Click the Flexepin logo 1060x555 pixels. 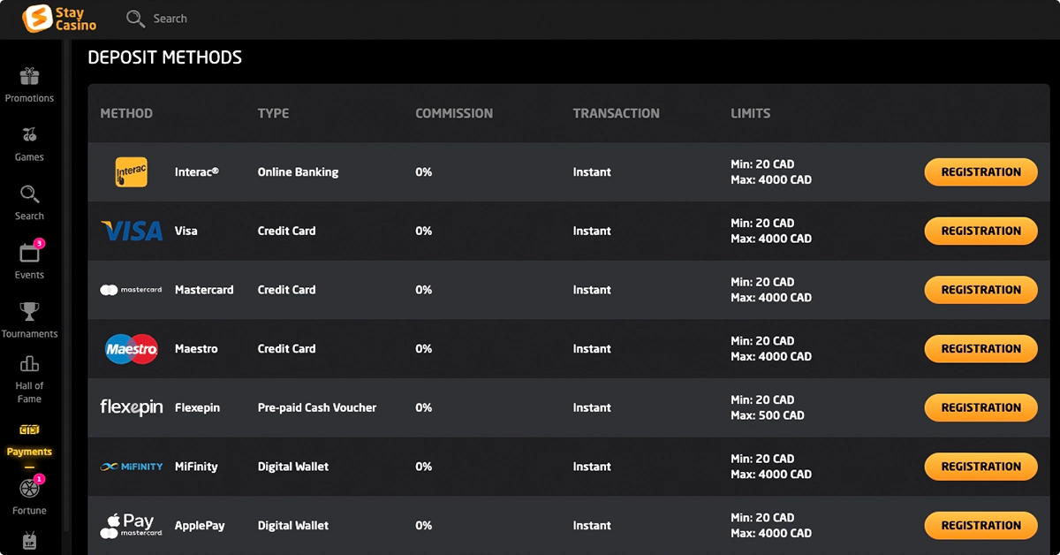132,407
